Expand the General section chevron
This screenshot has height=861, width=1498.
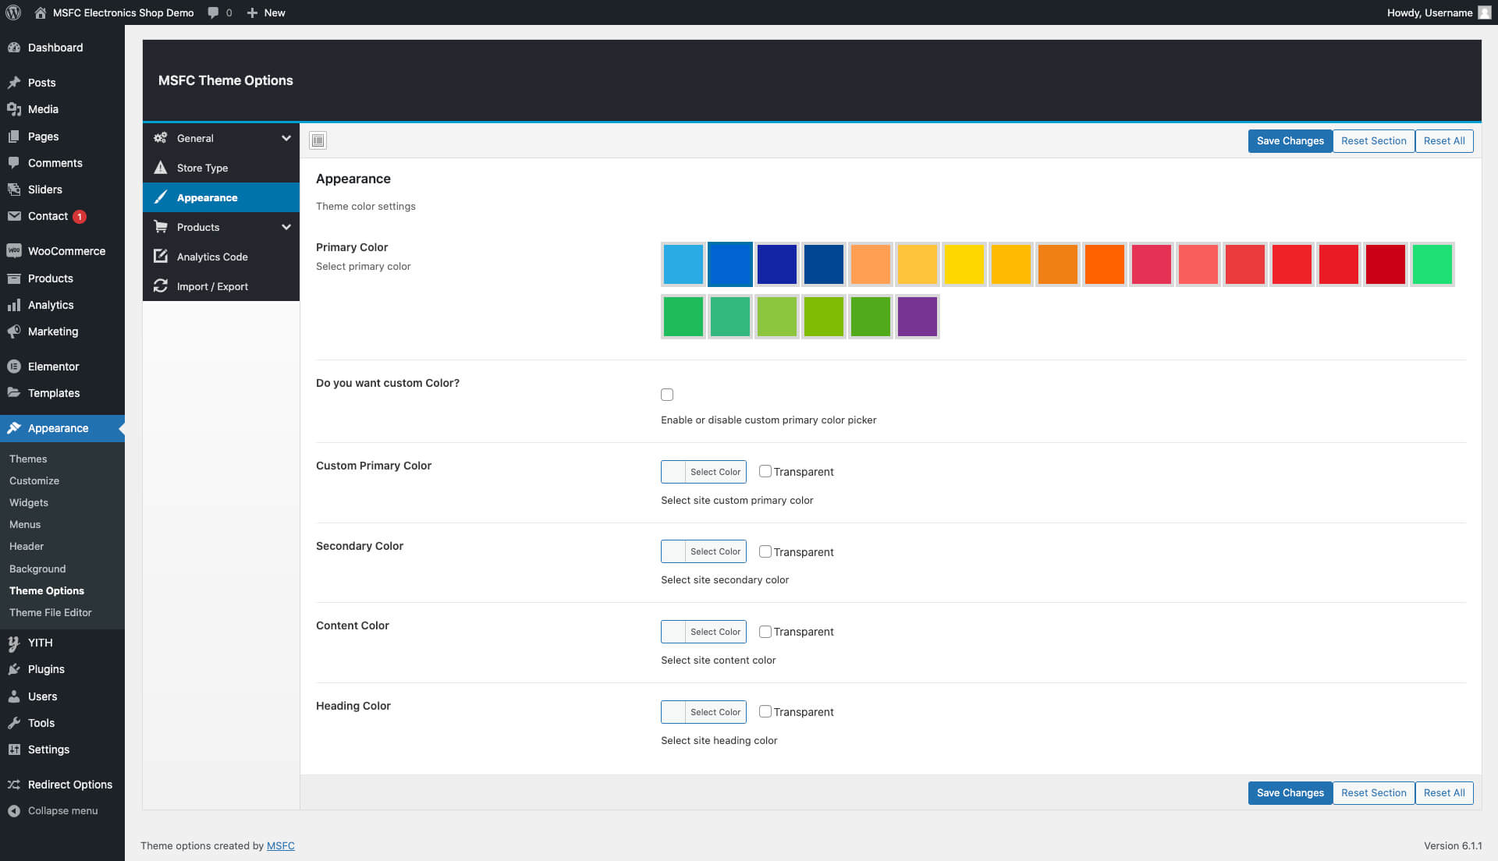click(x=286, y=138)
